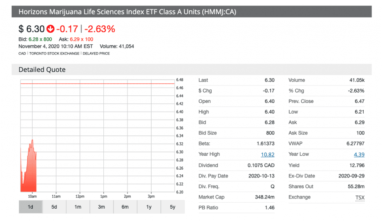Click the Detailed Quote section heading
The image size is (382, 221).
pyautogui.click(x=42, y=70)
